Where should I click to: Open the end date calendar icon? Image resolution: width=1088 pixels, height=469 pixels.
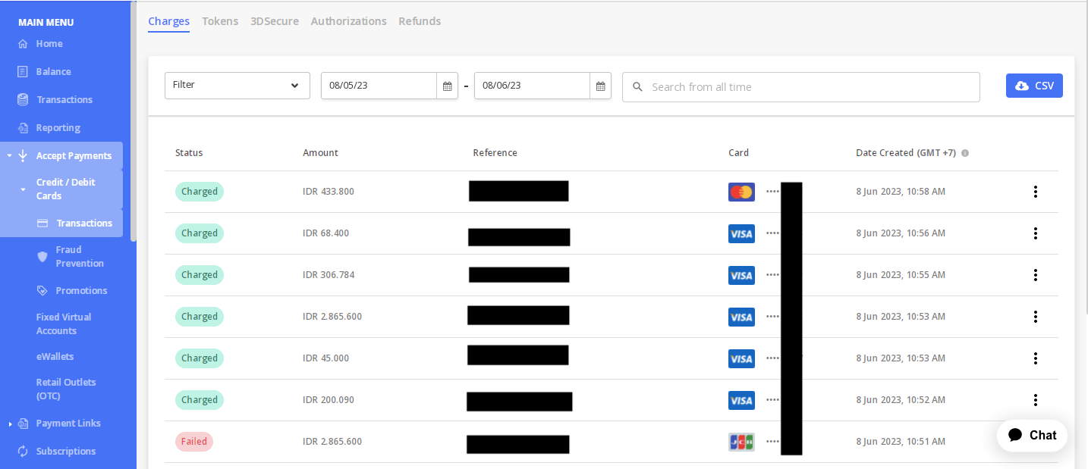600,86
